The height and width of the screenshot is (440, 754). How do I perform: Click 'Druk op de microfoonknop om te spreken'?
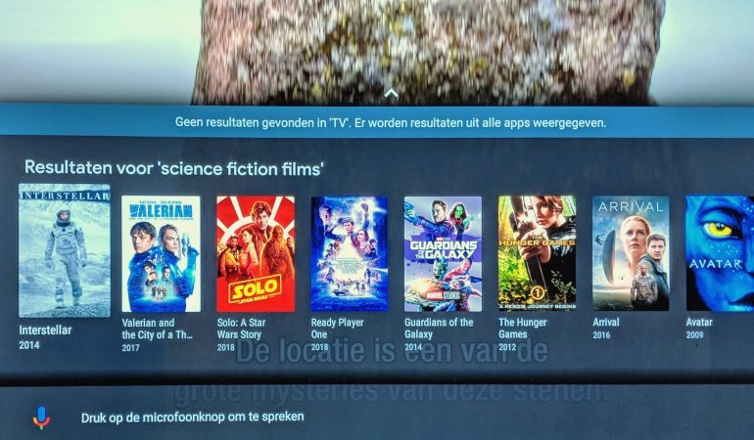[192, 417]
